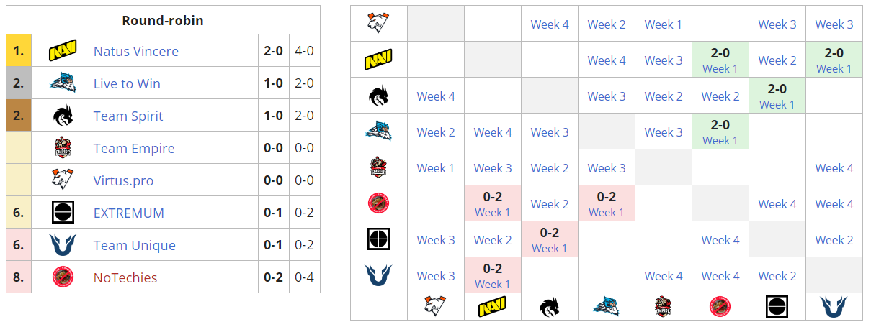Open the Live to Win team link
This screenshot has width=871, height=327.
click(127, 84)
